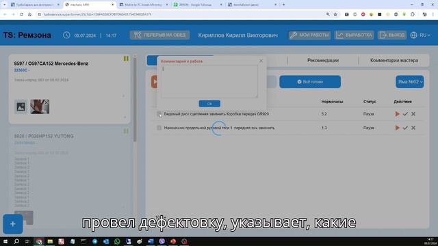Screen dimensions: 438x246
Task: Cancel clutch disc work with X icon
Action: [413, 114]
